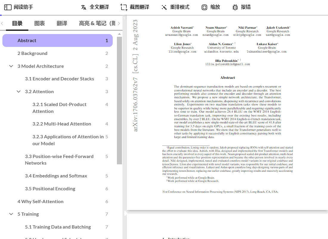Switch to the 图表 tab

point(39,23)
